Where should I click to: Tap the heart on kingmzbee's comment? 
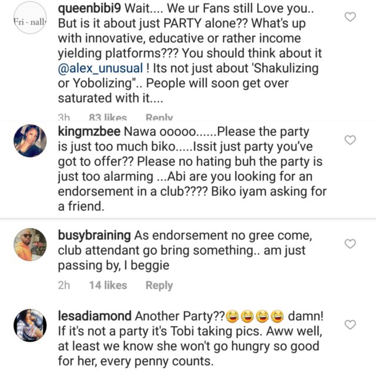coord(350,140)
